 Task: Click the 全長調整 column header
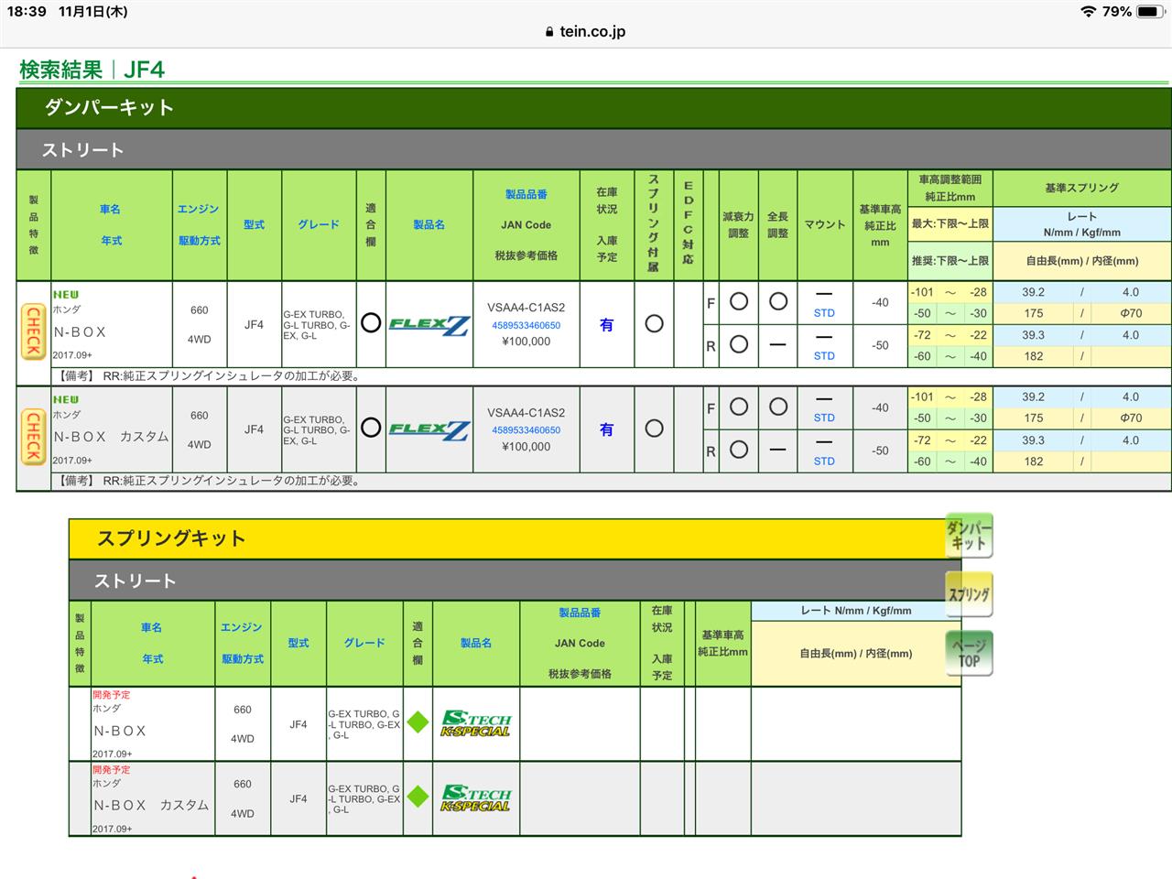coord(777,224)
